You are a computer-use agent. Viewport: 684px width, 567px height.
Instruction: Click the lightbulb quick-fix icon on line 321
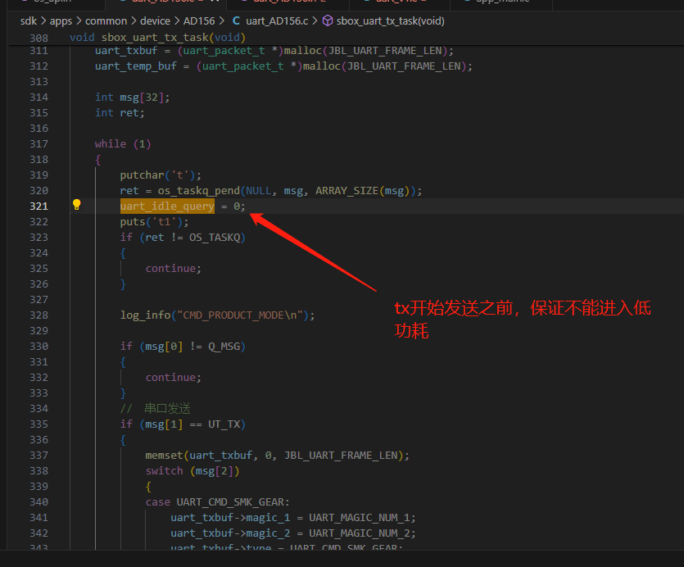point(77,204)
